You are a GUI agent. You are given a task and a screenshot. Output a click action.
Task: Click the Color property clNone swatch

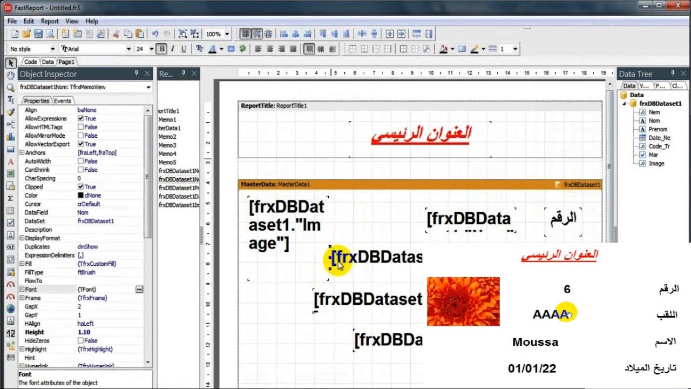(x=80, y=196)
